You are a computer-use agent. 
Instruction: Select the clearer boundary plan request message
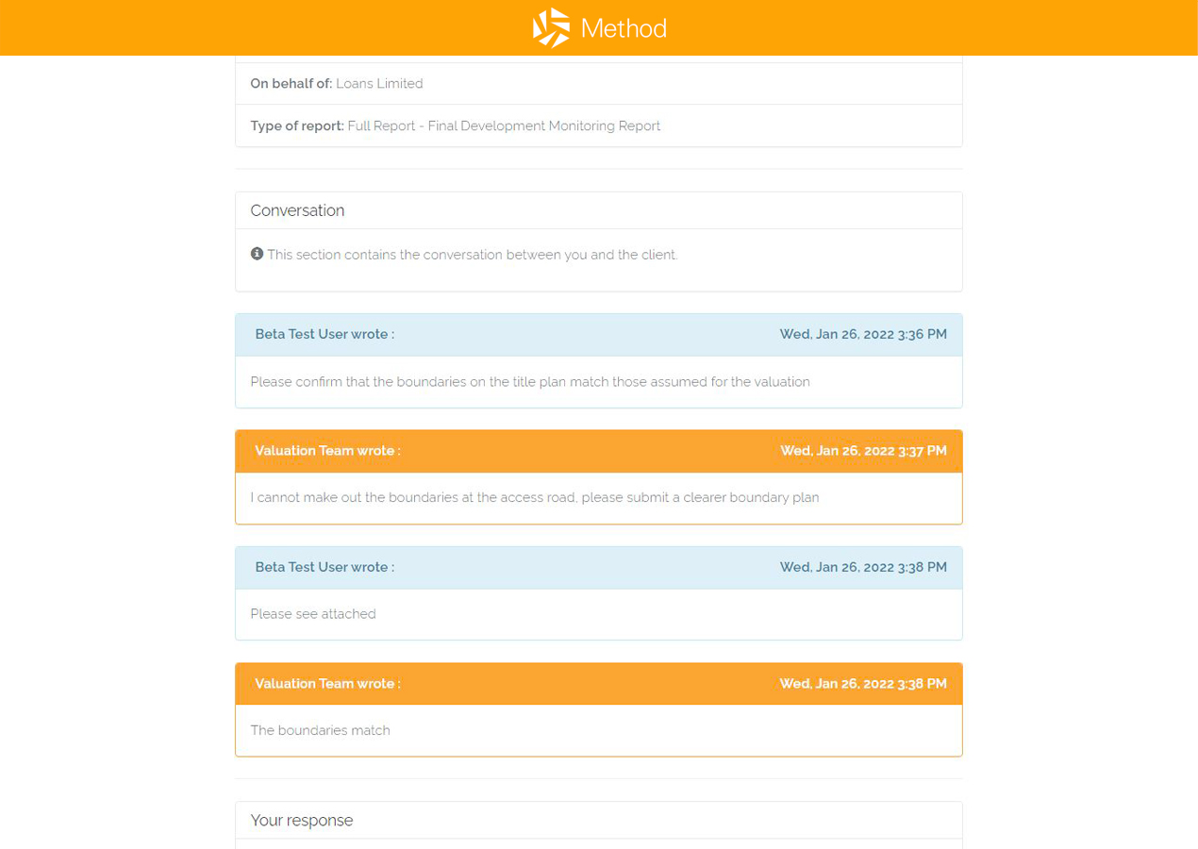click(x=535, y=497)
